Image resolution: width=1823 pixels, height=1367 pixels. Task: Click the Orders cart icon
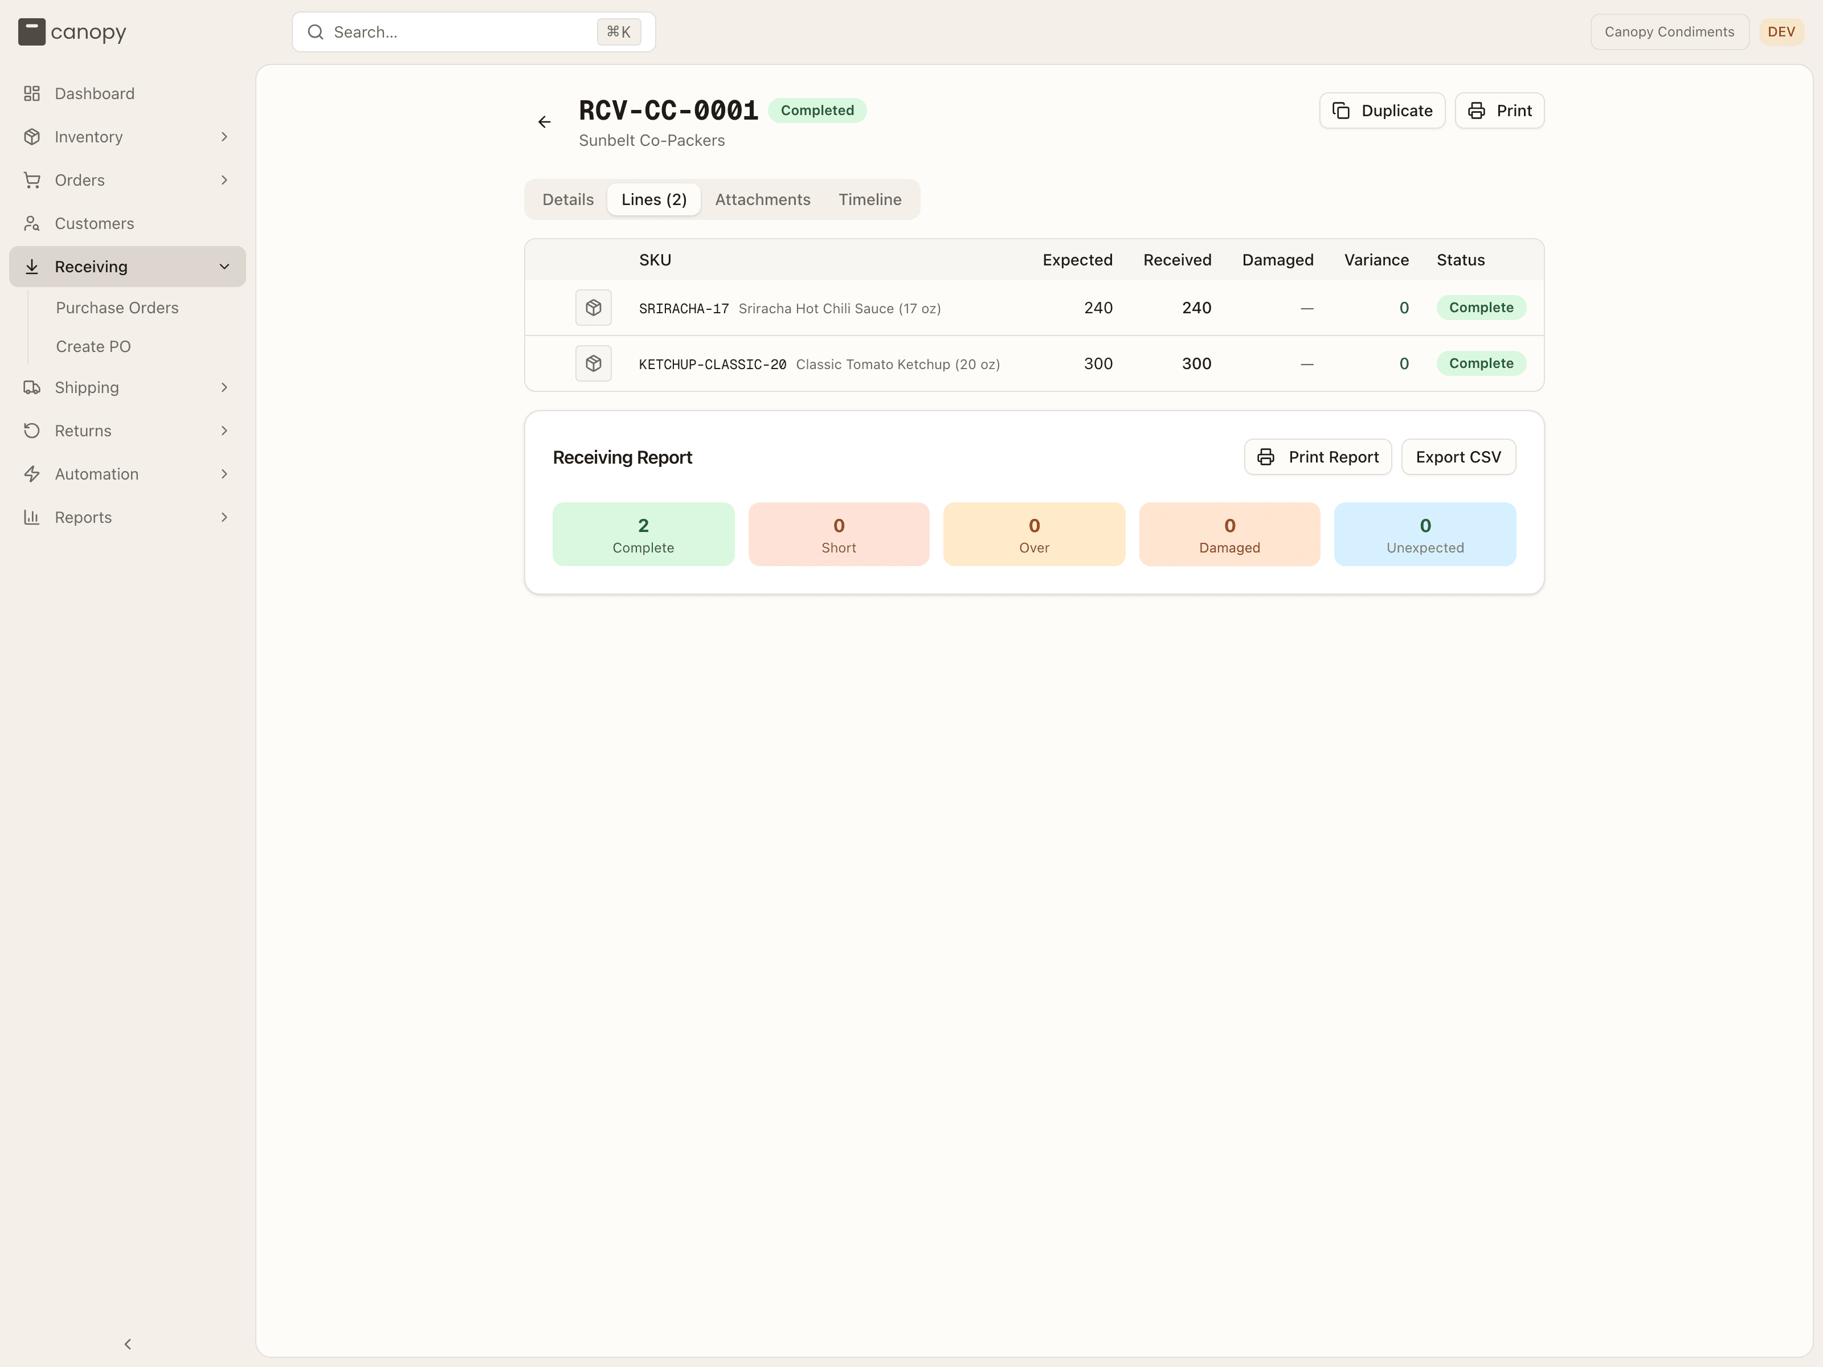click(32, 179)
